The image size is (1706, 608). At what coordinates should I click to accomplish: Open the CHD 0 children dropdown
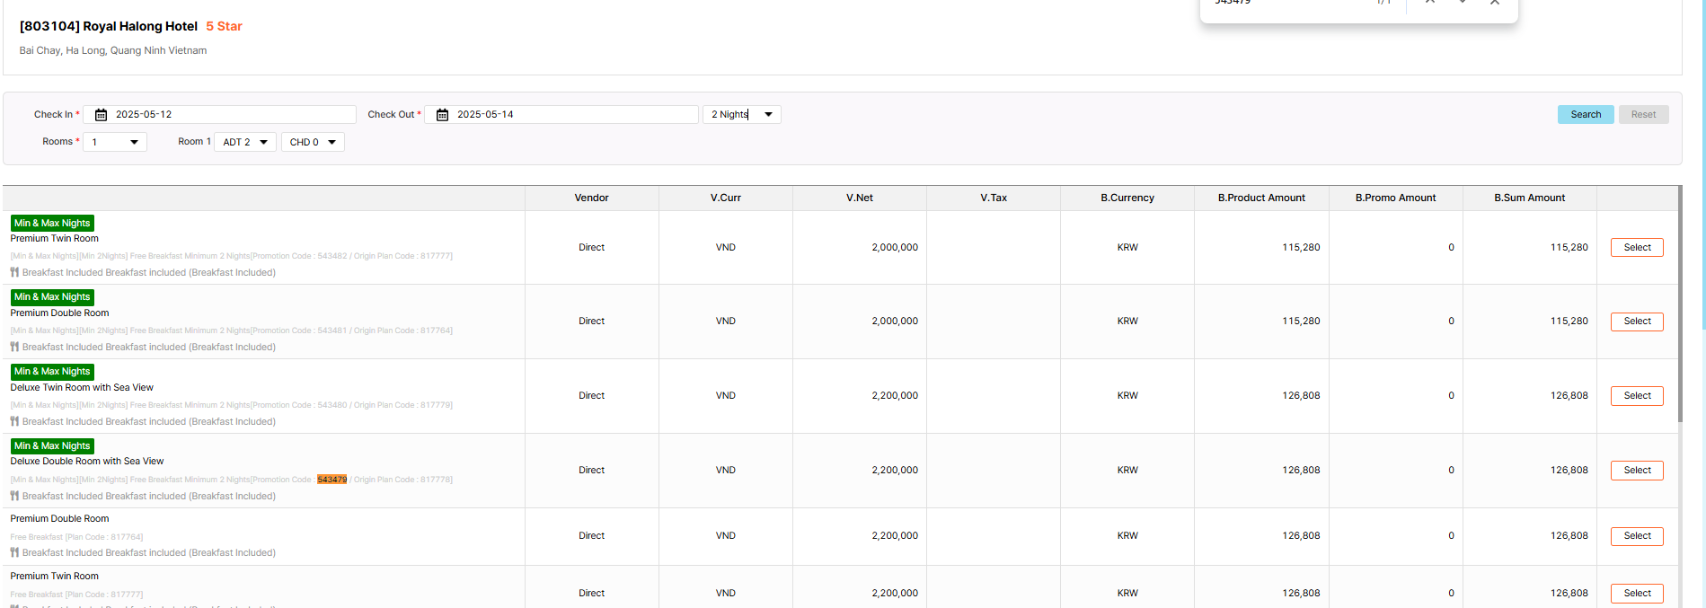pos(313,142)
